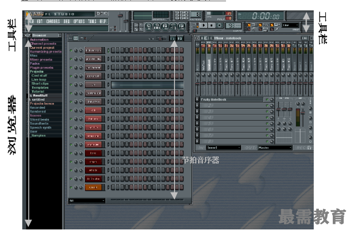Click the fourth round window shortcut icon
This screenshot has width=349, height=235.
174,27
